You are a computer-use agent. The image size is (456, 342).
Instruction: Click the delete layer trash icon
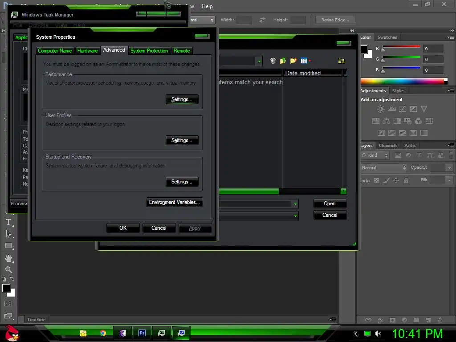tap(440, 320)
